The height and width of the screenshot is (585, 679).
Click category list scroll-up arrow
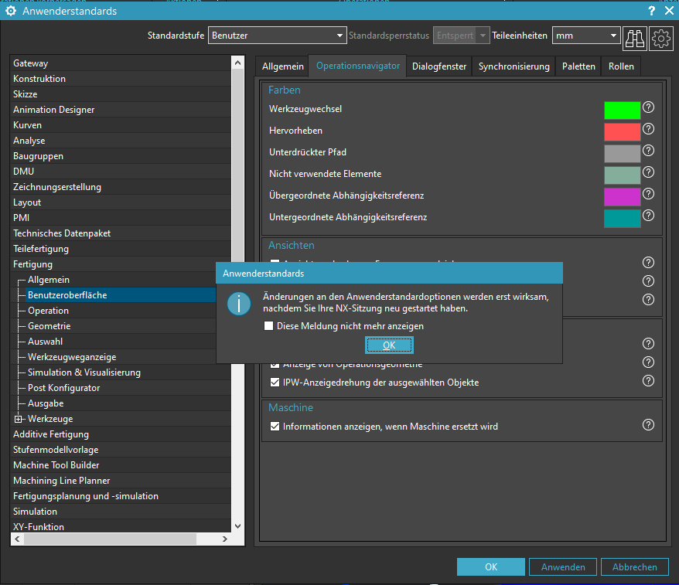coord(237,63)
